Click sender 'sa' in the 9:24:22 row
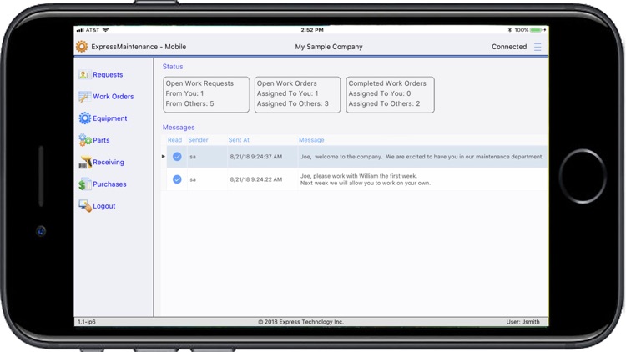Screen dimensions: 626x352 coord(193,179)
